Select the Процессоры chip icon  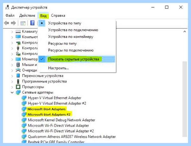click(x=18, y=87)
